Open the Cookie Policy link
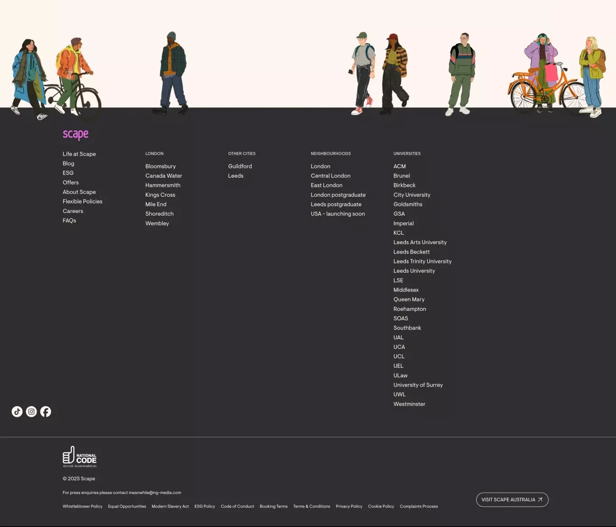Viewport: 616px width, 527px height. (x=381, y=506)
